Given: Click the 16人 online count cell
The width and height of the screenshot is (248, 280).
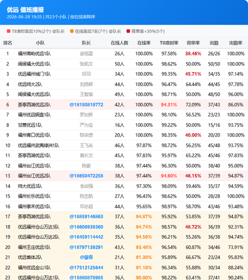Looking at the screenshot, I should 120,125.
